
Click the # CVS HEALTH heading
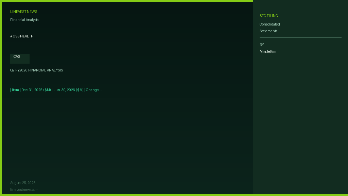tap(22, 36)
